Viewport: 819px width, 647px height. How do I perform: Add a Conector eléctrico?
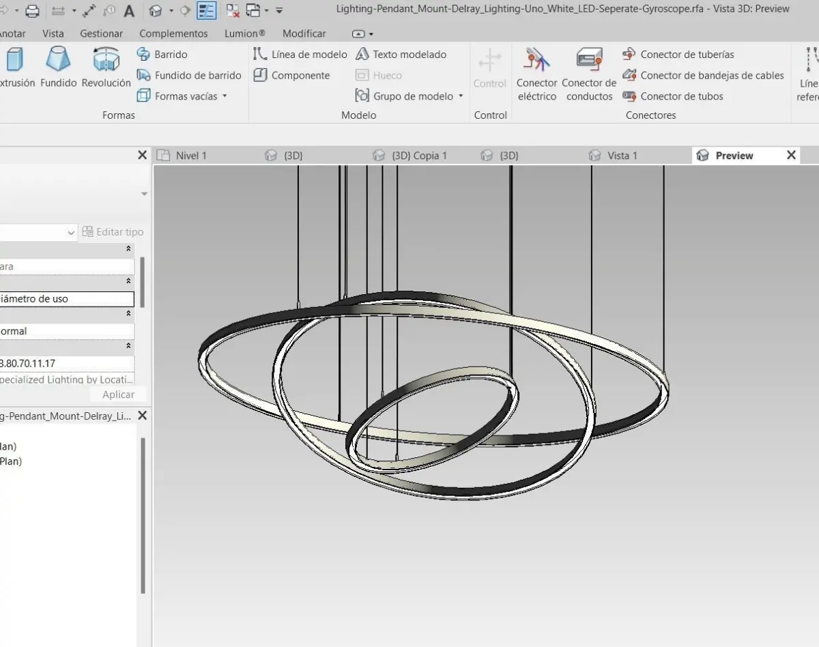click(x=537, y=74)
